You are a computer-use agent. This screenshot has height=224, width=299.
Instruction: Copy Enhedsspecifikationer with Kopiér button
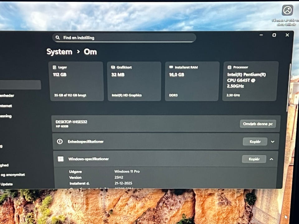(x=255, y=142)
